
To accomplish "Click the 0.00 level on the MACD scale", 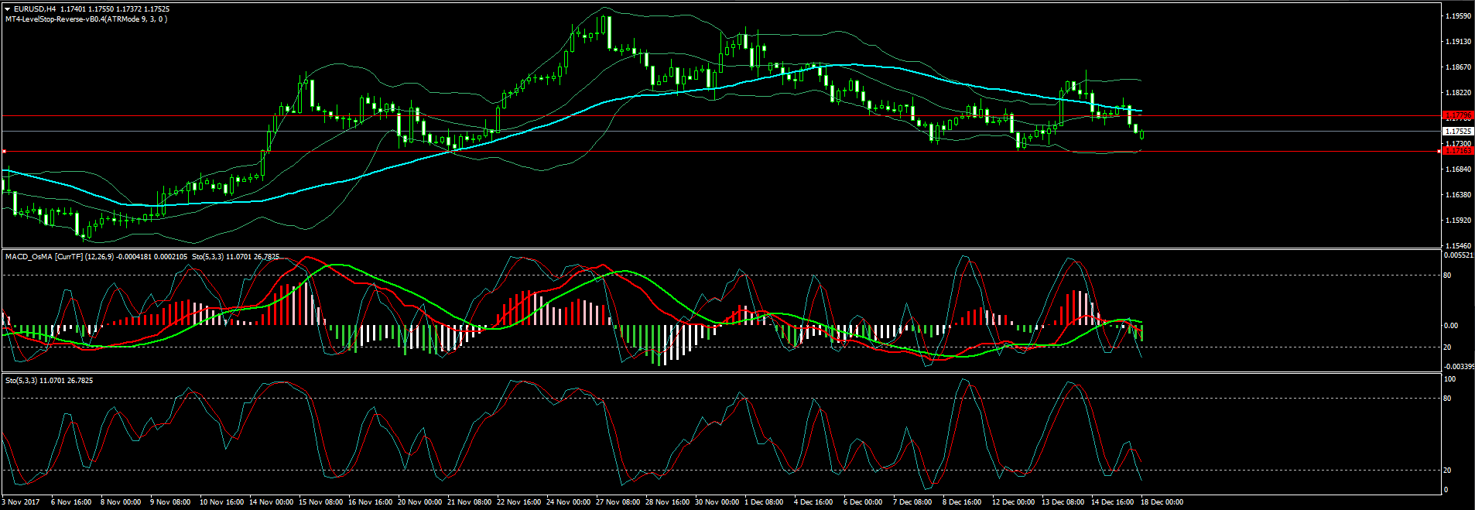I will (1451, 326).
